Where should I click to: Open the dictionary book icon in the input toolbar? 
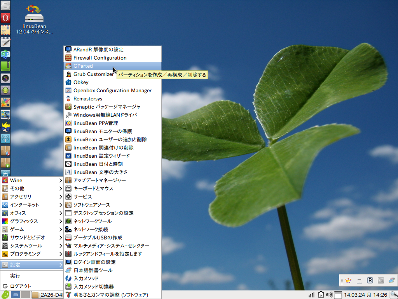pos(392,280)
